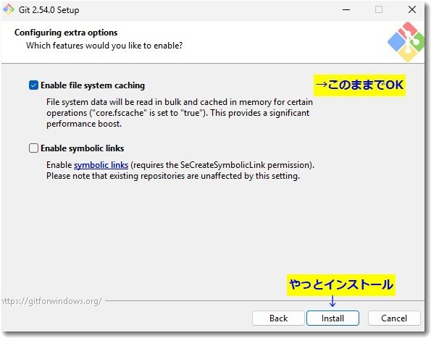Click the 'Enable file system caching' label
This screenshot has width=431, height=338.
[93, 85]
